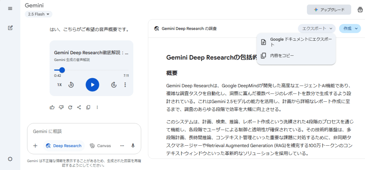This screenshot has width=365, height=170.
Task: Click the thumbs down icon on the response
Action: coord(61,107)
